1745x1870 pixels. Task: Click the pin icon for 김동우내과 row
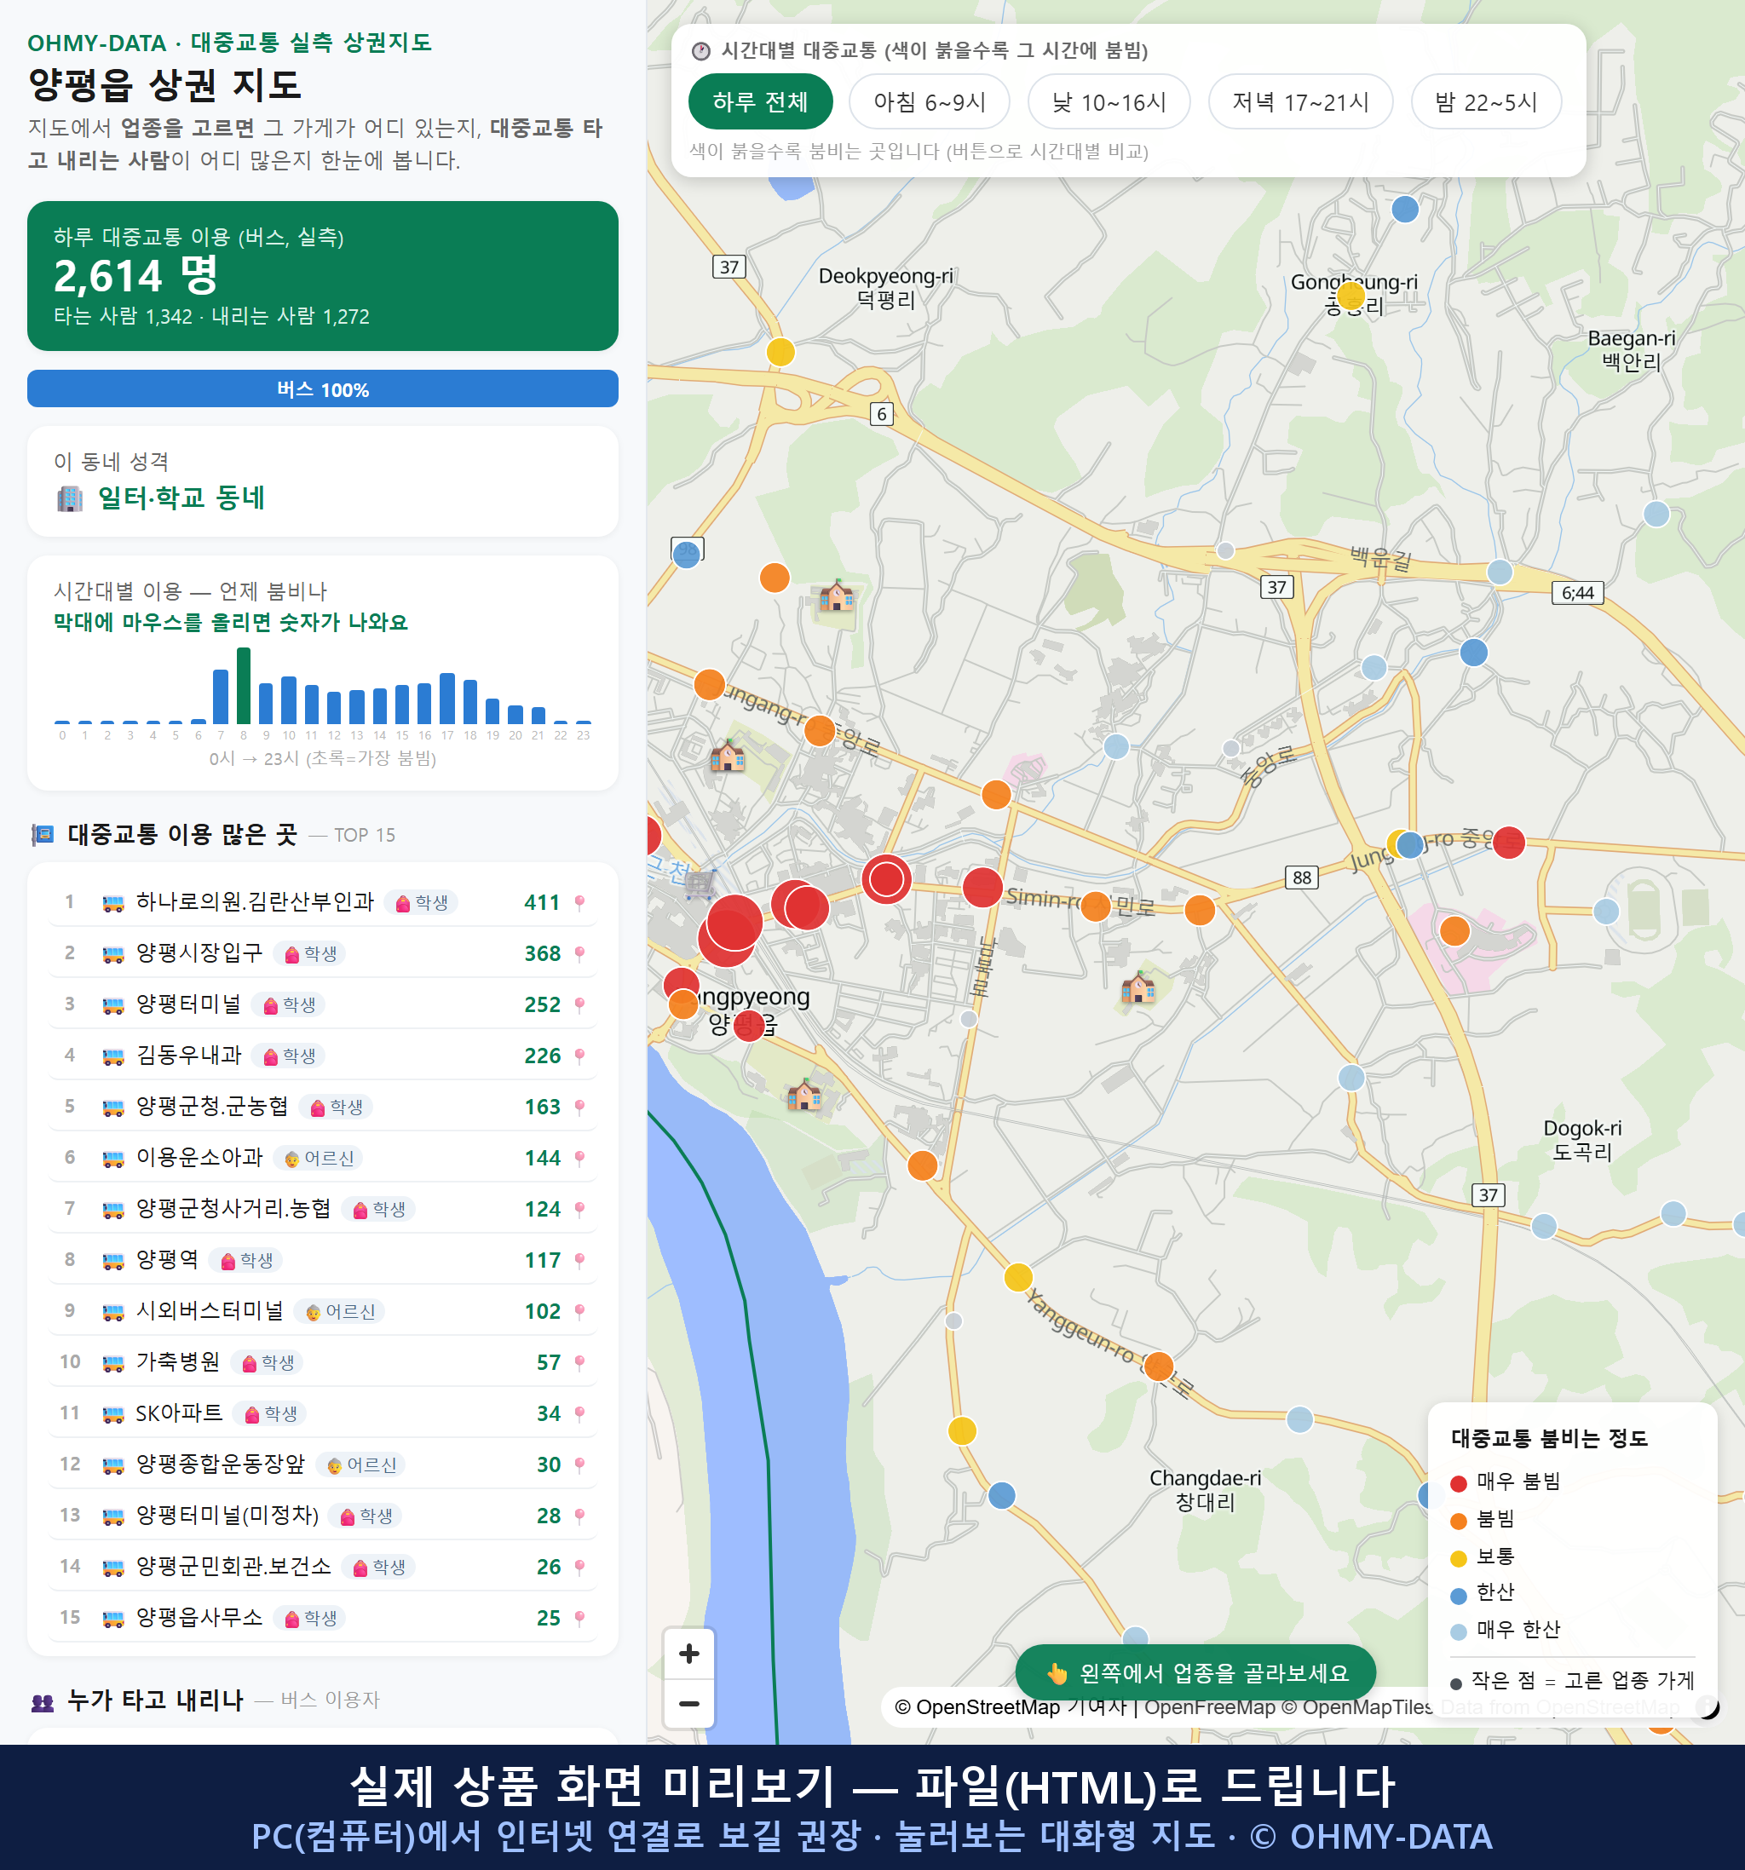579,1056
